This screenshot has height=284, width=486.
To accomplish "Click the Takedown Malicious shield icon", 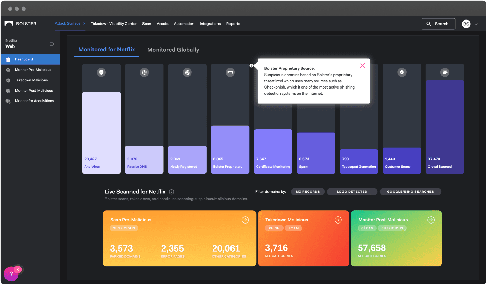I will (x=8, y=80).
